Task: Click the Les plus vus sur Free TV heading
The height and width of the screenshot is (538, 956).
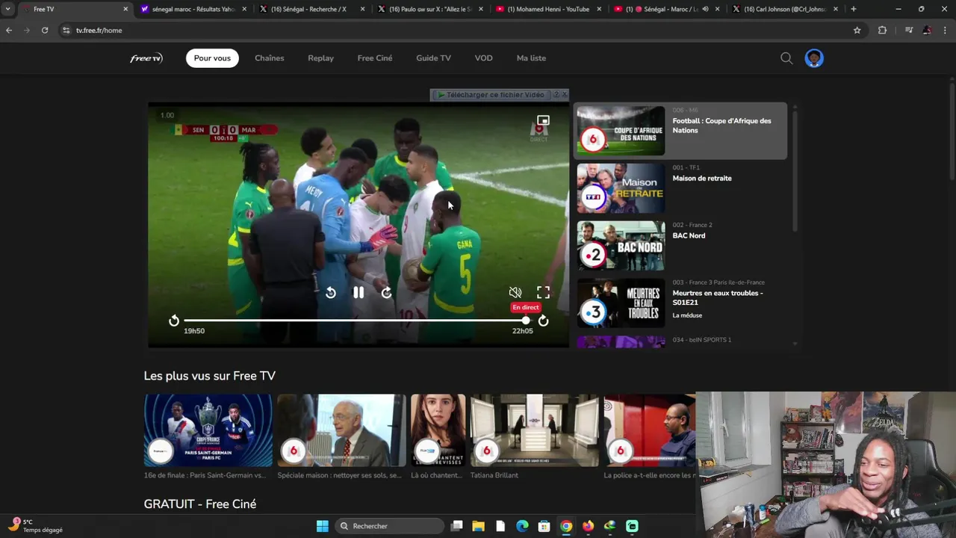Action: (210, 376)
